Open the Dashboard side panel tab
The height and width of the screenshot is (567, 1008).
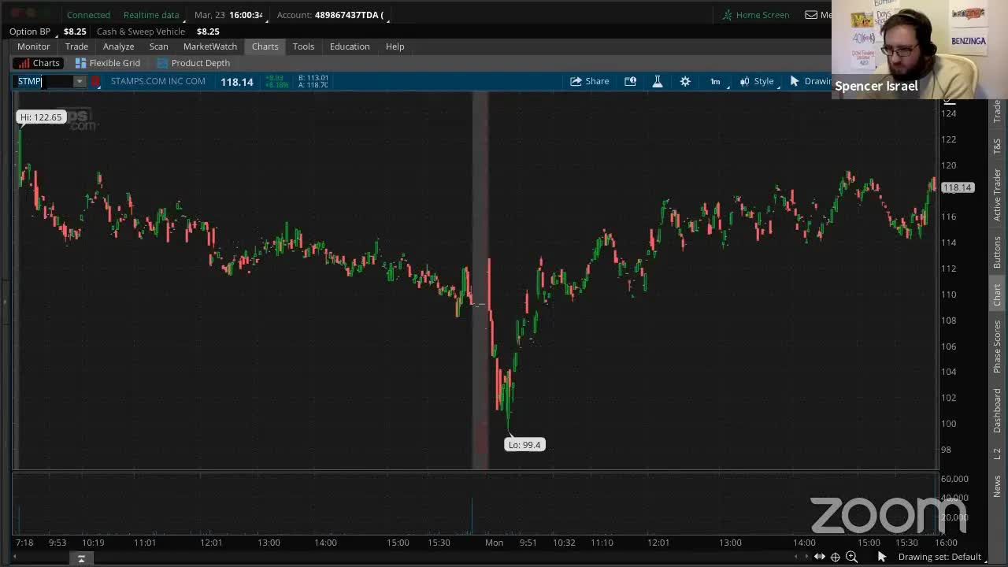(997, 410)
